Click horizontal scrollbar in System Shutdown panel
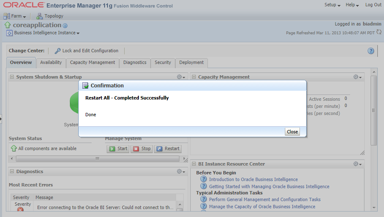The height and width of the screenshot is (217, 384). [x=97, y=159]
